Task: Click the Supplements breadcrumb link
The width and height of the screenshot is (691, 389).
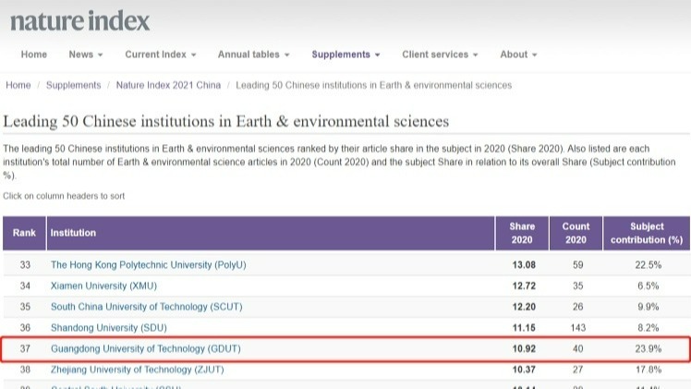Action: [x=74, y=85]
